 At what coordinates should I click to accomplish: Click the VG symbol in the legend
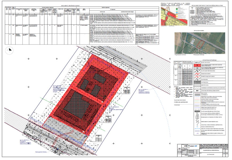[197, 113]
